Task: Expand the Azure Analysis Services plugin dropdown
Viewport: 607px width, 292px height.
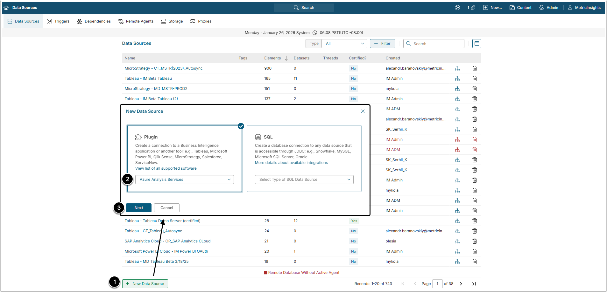Action: (184, 180)
